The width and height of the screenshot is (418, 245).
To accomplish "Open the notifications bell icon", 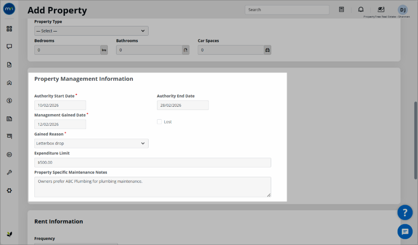I will pos(361,10).
